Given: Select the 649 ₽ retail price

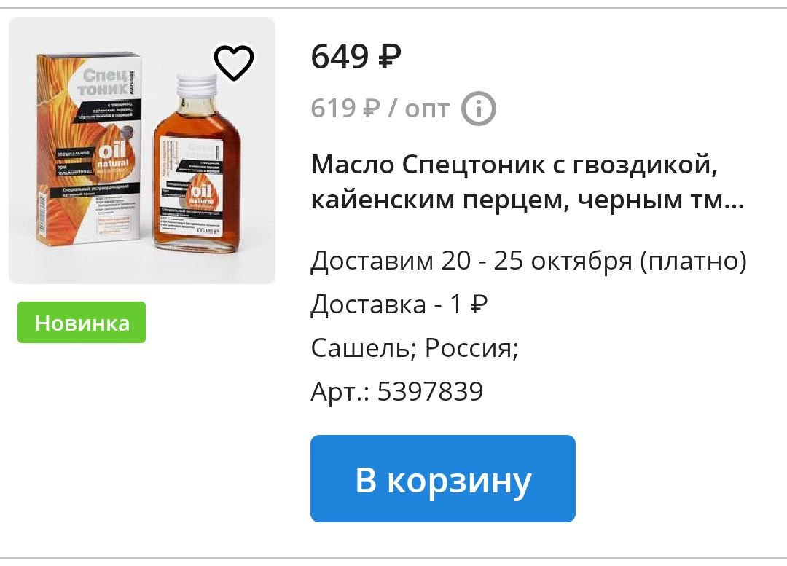Looking at the screenshot, I should point(356,56).
